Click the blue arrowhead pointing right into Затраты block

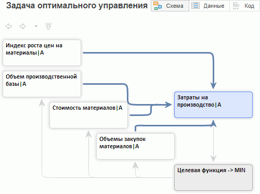coord(168,105)
